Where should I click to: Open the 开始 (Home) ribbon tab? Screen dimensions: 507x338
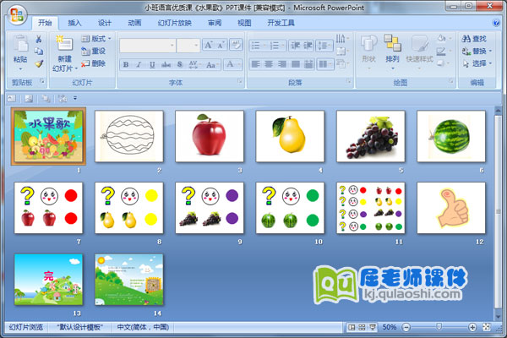pos(45,23)
